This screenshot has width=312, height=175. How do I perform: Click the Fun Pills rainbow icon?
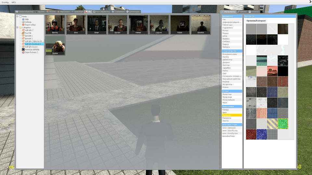(23, 33)
